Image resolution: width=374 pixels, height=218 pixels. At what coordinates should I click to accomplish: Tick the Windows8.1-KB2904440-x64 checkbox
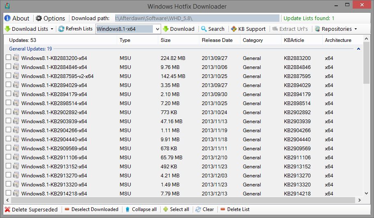click(8, 139)
